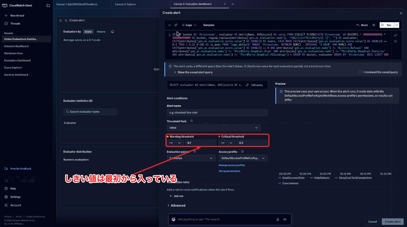Click the Warning threshold 0.7 value field

click(200, 143)
